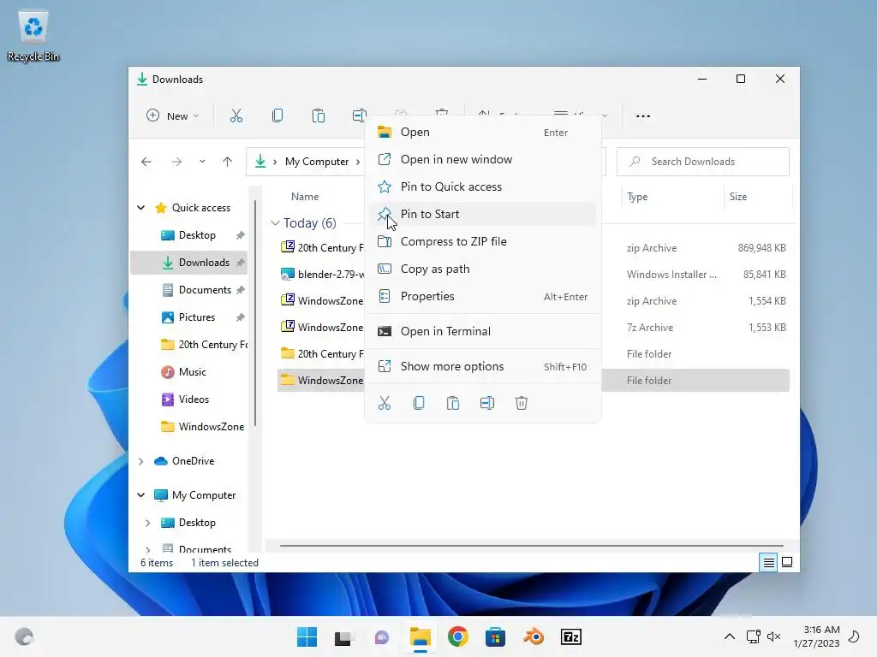Screen dimensions: 877x657
Task: Open the notifications moon icon in taskbar
Action: [855, 636]
